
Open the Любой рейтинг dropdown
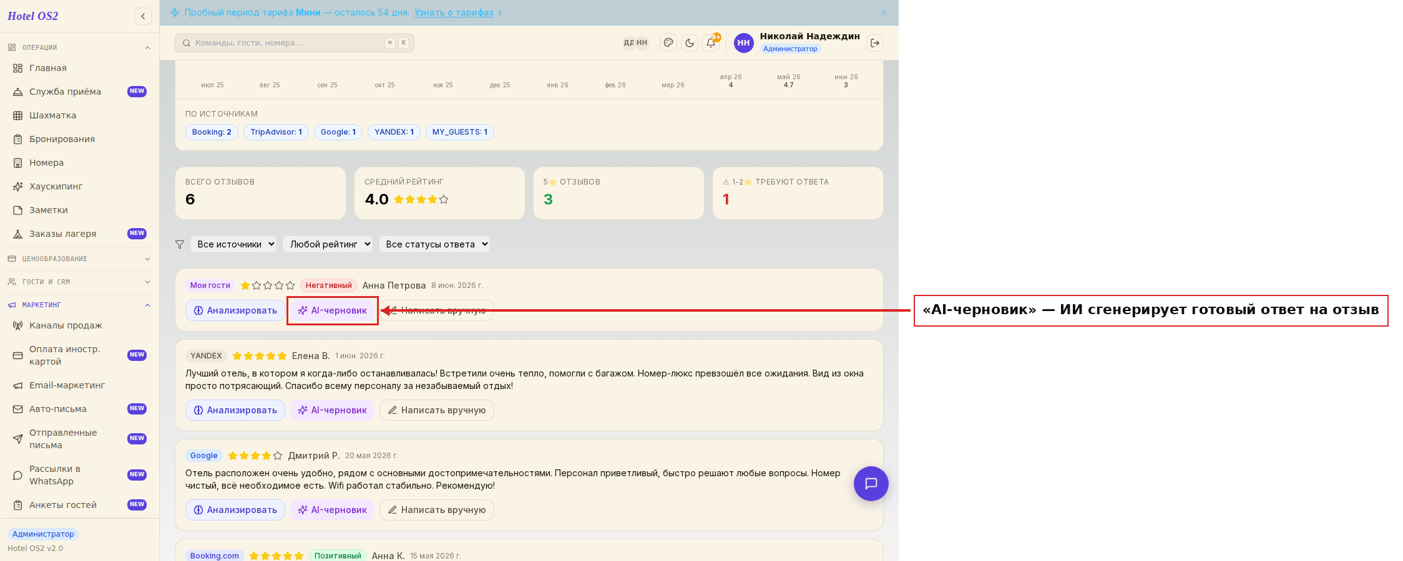tap(328, 244)
